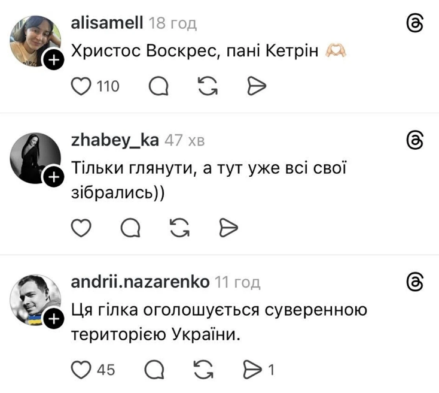Open andrii.nazarenko's profile username link
Screen dimensions: 439x393
click(x=140, y=282)
